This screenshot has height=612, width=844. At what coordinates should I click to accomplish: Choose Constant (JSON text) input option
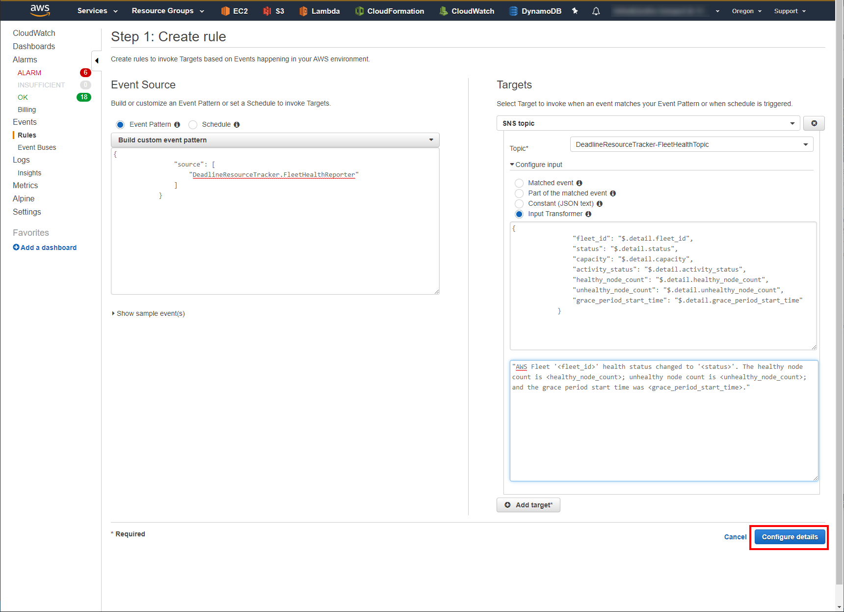519,203
